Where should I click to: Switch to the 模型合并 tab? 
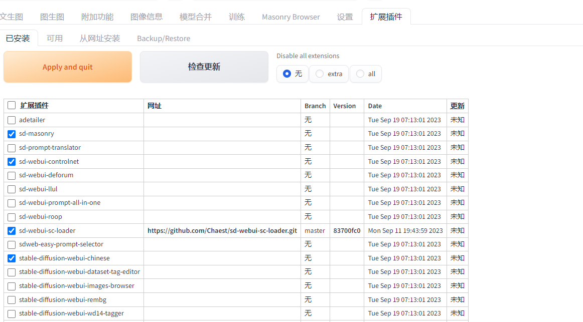tap(196, 17)
